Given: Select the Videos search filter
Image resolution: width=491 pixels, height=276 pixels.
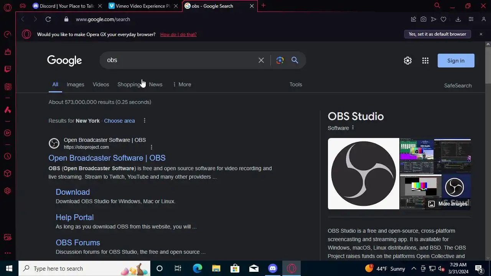Looking at the screenshot, I should click(101, 84).
